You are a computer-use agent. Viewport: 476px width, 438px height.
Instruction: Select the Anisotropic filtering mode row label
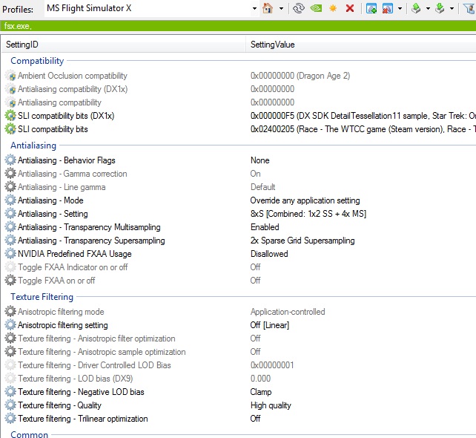click(x=61, y=312)
